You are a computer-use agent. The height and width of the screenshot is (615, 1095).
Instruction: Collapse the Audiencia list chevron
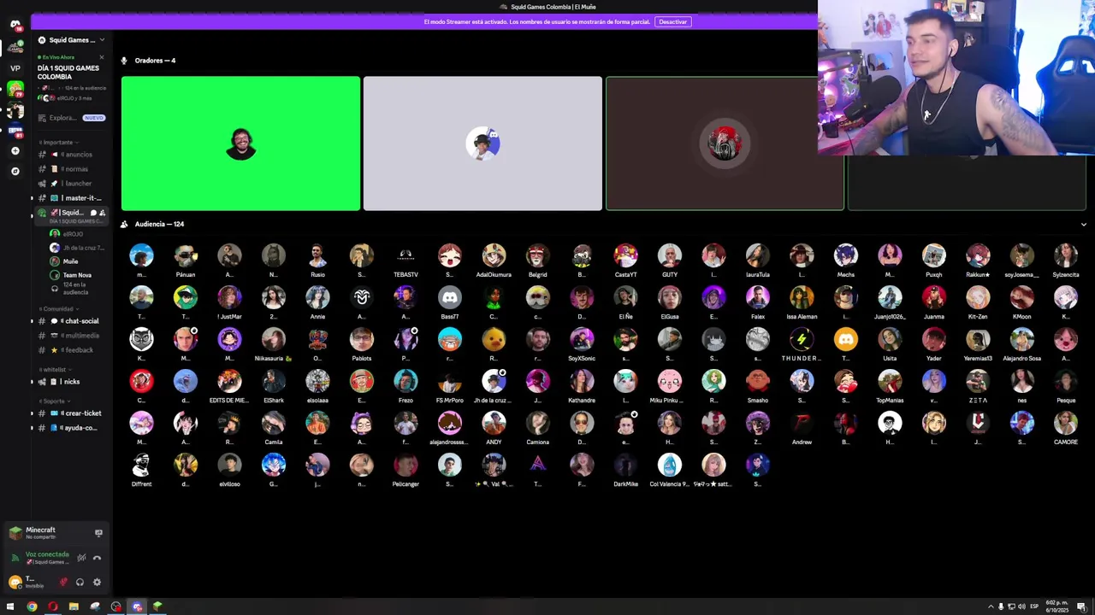pyautogui.click(x=1083, y=225)
